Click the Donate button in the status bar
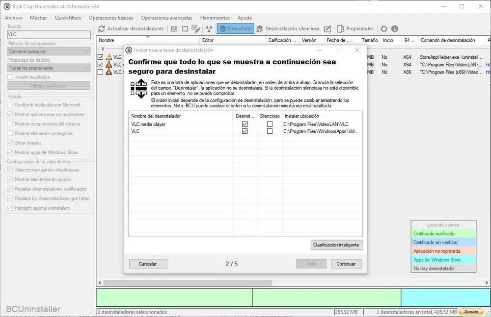Viewport: 491px width, 317px height. [x=471, y=312]
